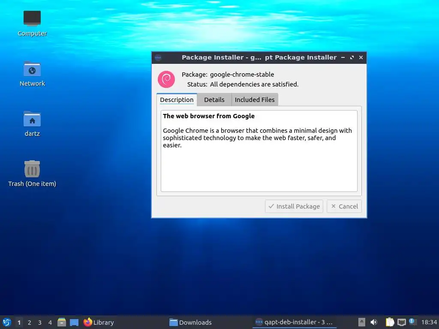The width and height of the screenshot is (439, 329).
Task: Click the Debian swirl package icon
Action: [166, 79]
